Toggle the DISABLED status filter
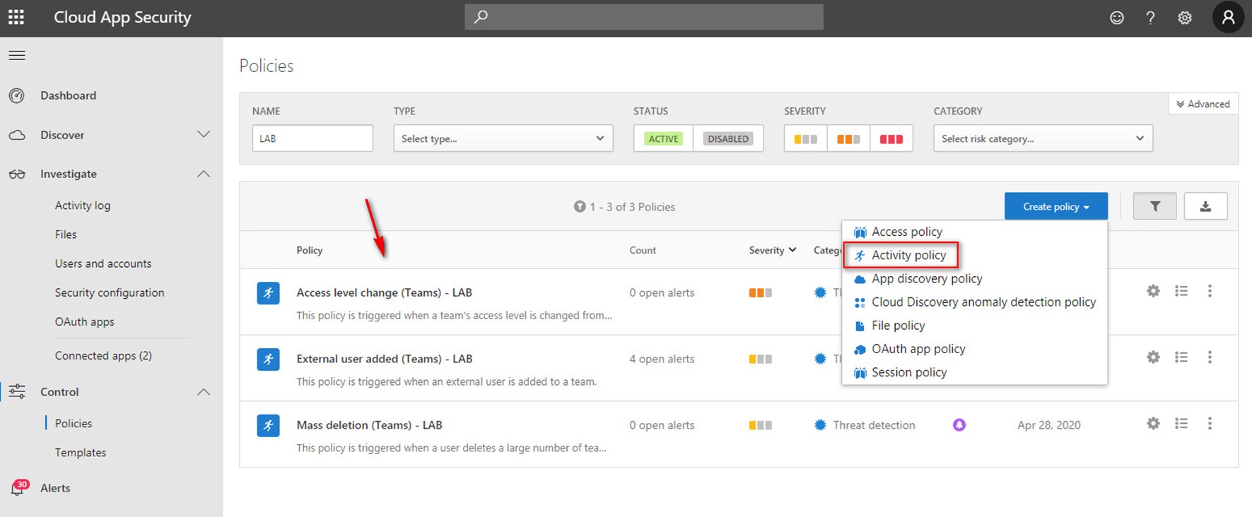1252x517 pixels. (728, 138)
